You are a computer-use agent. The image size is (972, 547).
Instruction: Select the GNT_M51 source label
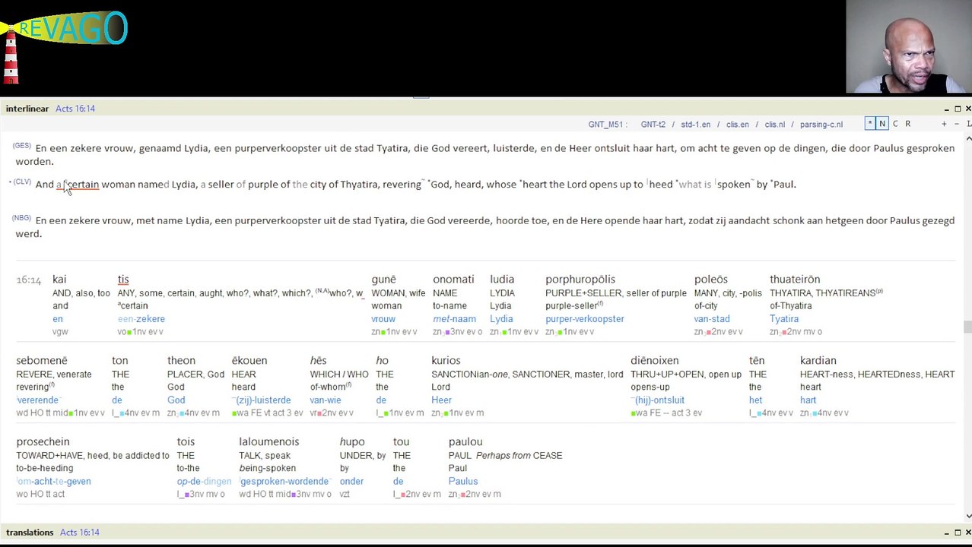point(607,125)
